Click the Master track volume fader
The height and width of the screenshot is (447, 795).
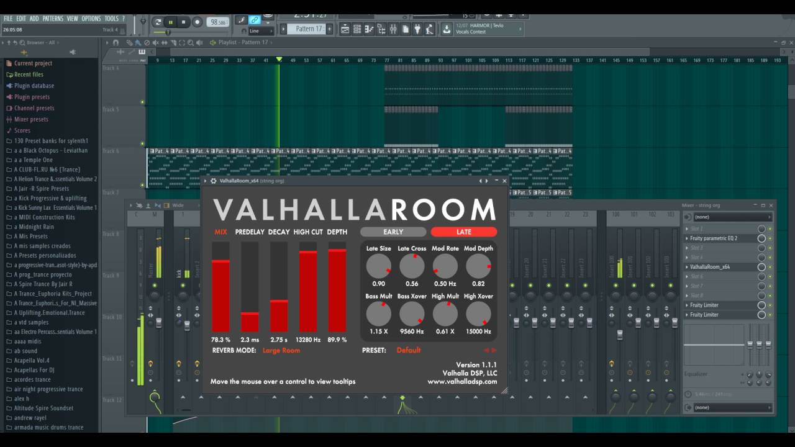click(x=159, y=322)
